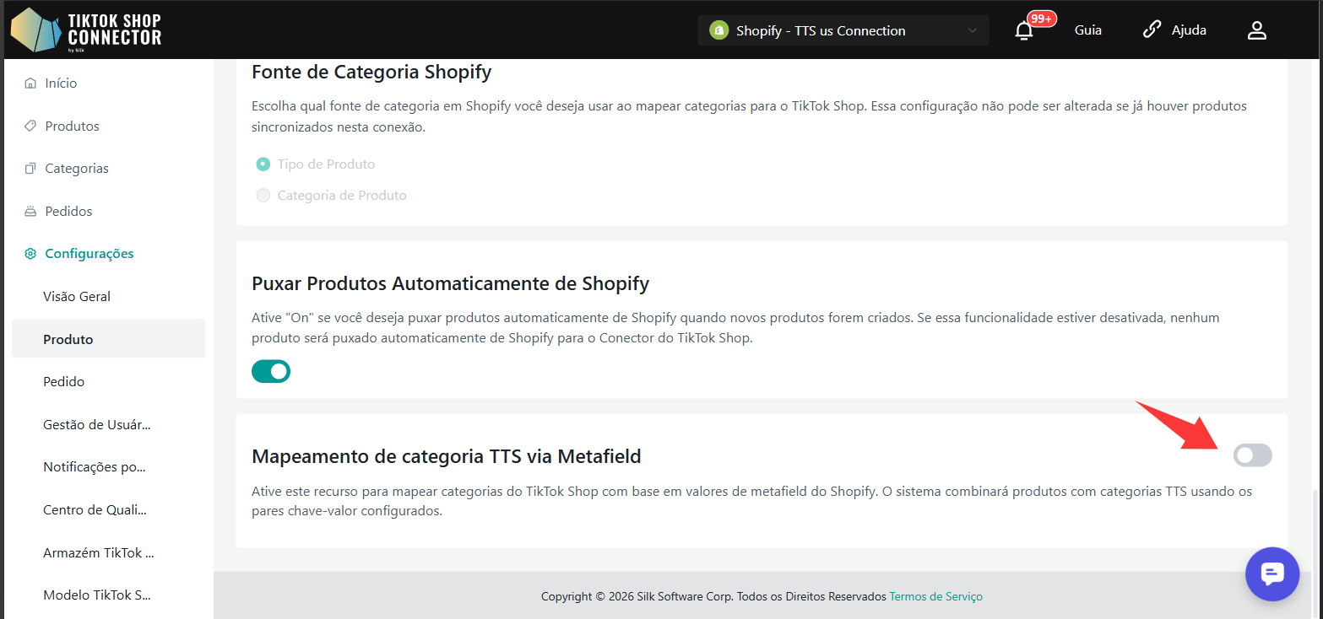Open the notifications bell icon
Image resolution: width=1323 pixels, height=619 pixels.
click(1023, 31)
